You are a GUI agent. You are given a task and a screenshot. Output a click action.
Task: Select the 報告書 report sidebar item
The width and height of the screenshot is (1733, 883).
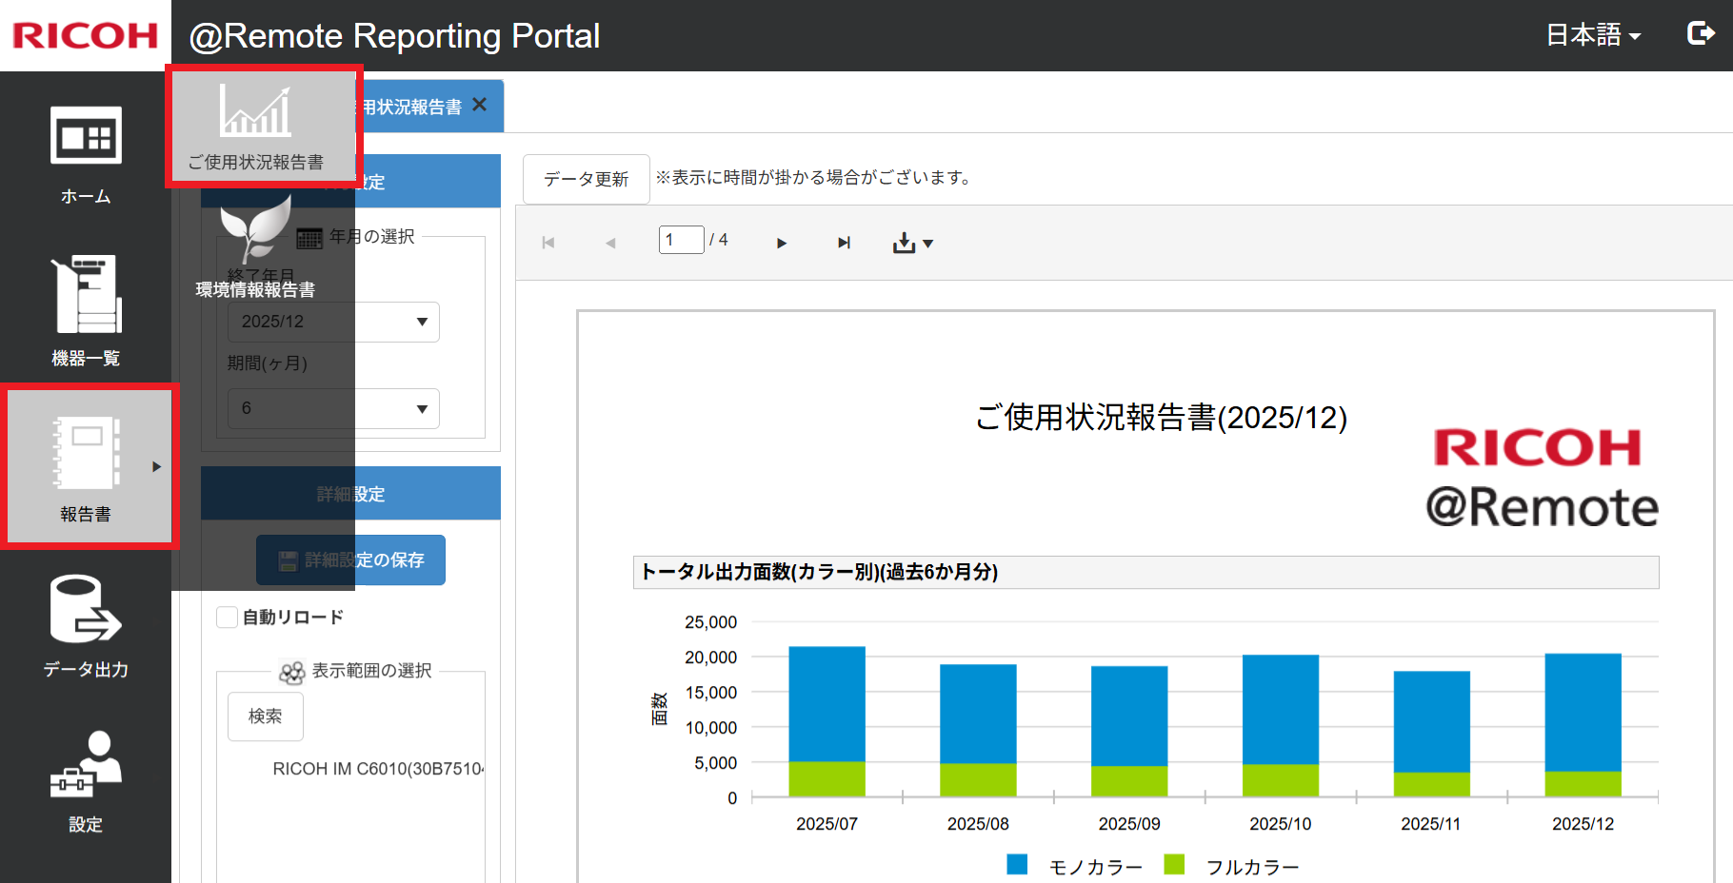pos(90,467)
